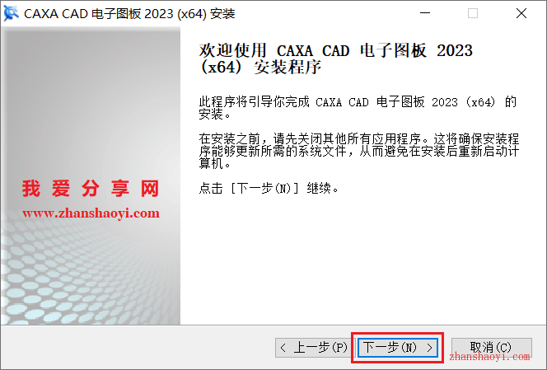547x370 pixels.
Task: Minimize the CAXA installer window
Action: point(424,13)
